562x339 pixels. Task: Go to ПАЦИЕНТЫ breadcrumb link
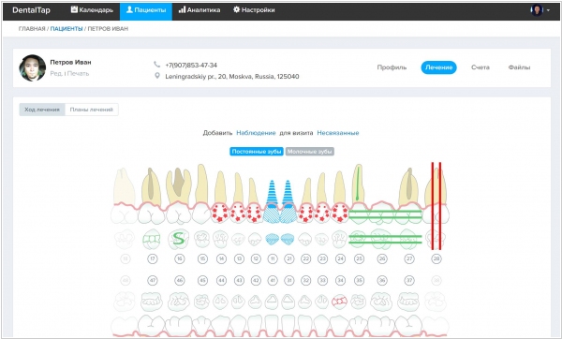tap(67, 29)
